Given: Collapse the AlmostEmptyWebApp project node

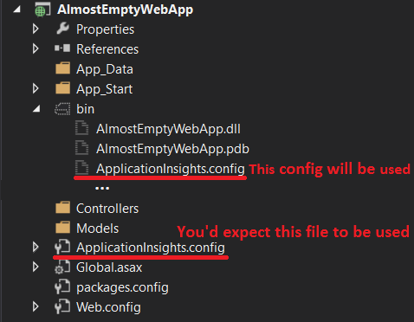Looking at the screenshot, I should 16,10.
